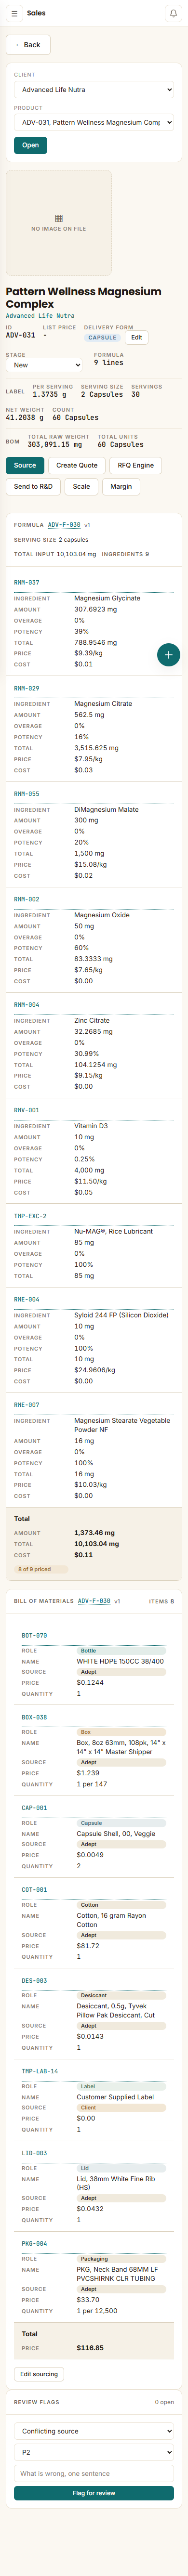Tap the green plus floating button
Screen dimensions: 188x2576
pos(168,654)
